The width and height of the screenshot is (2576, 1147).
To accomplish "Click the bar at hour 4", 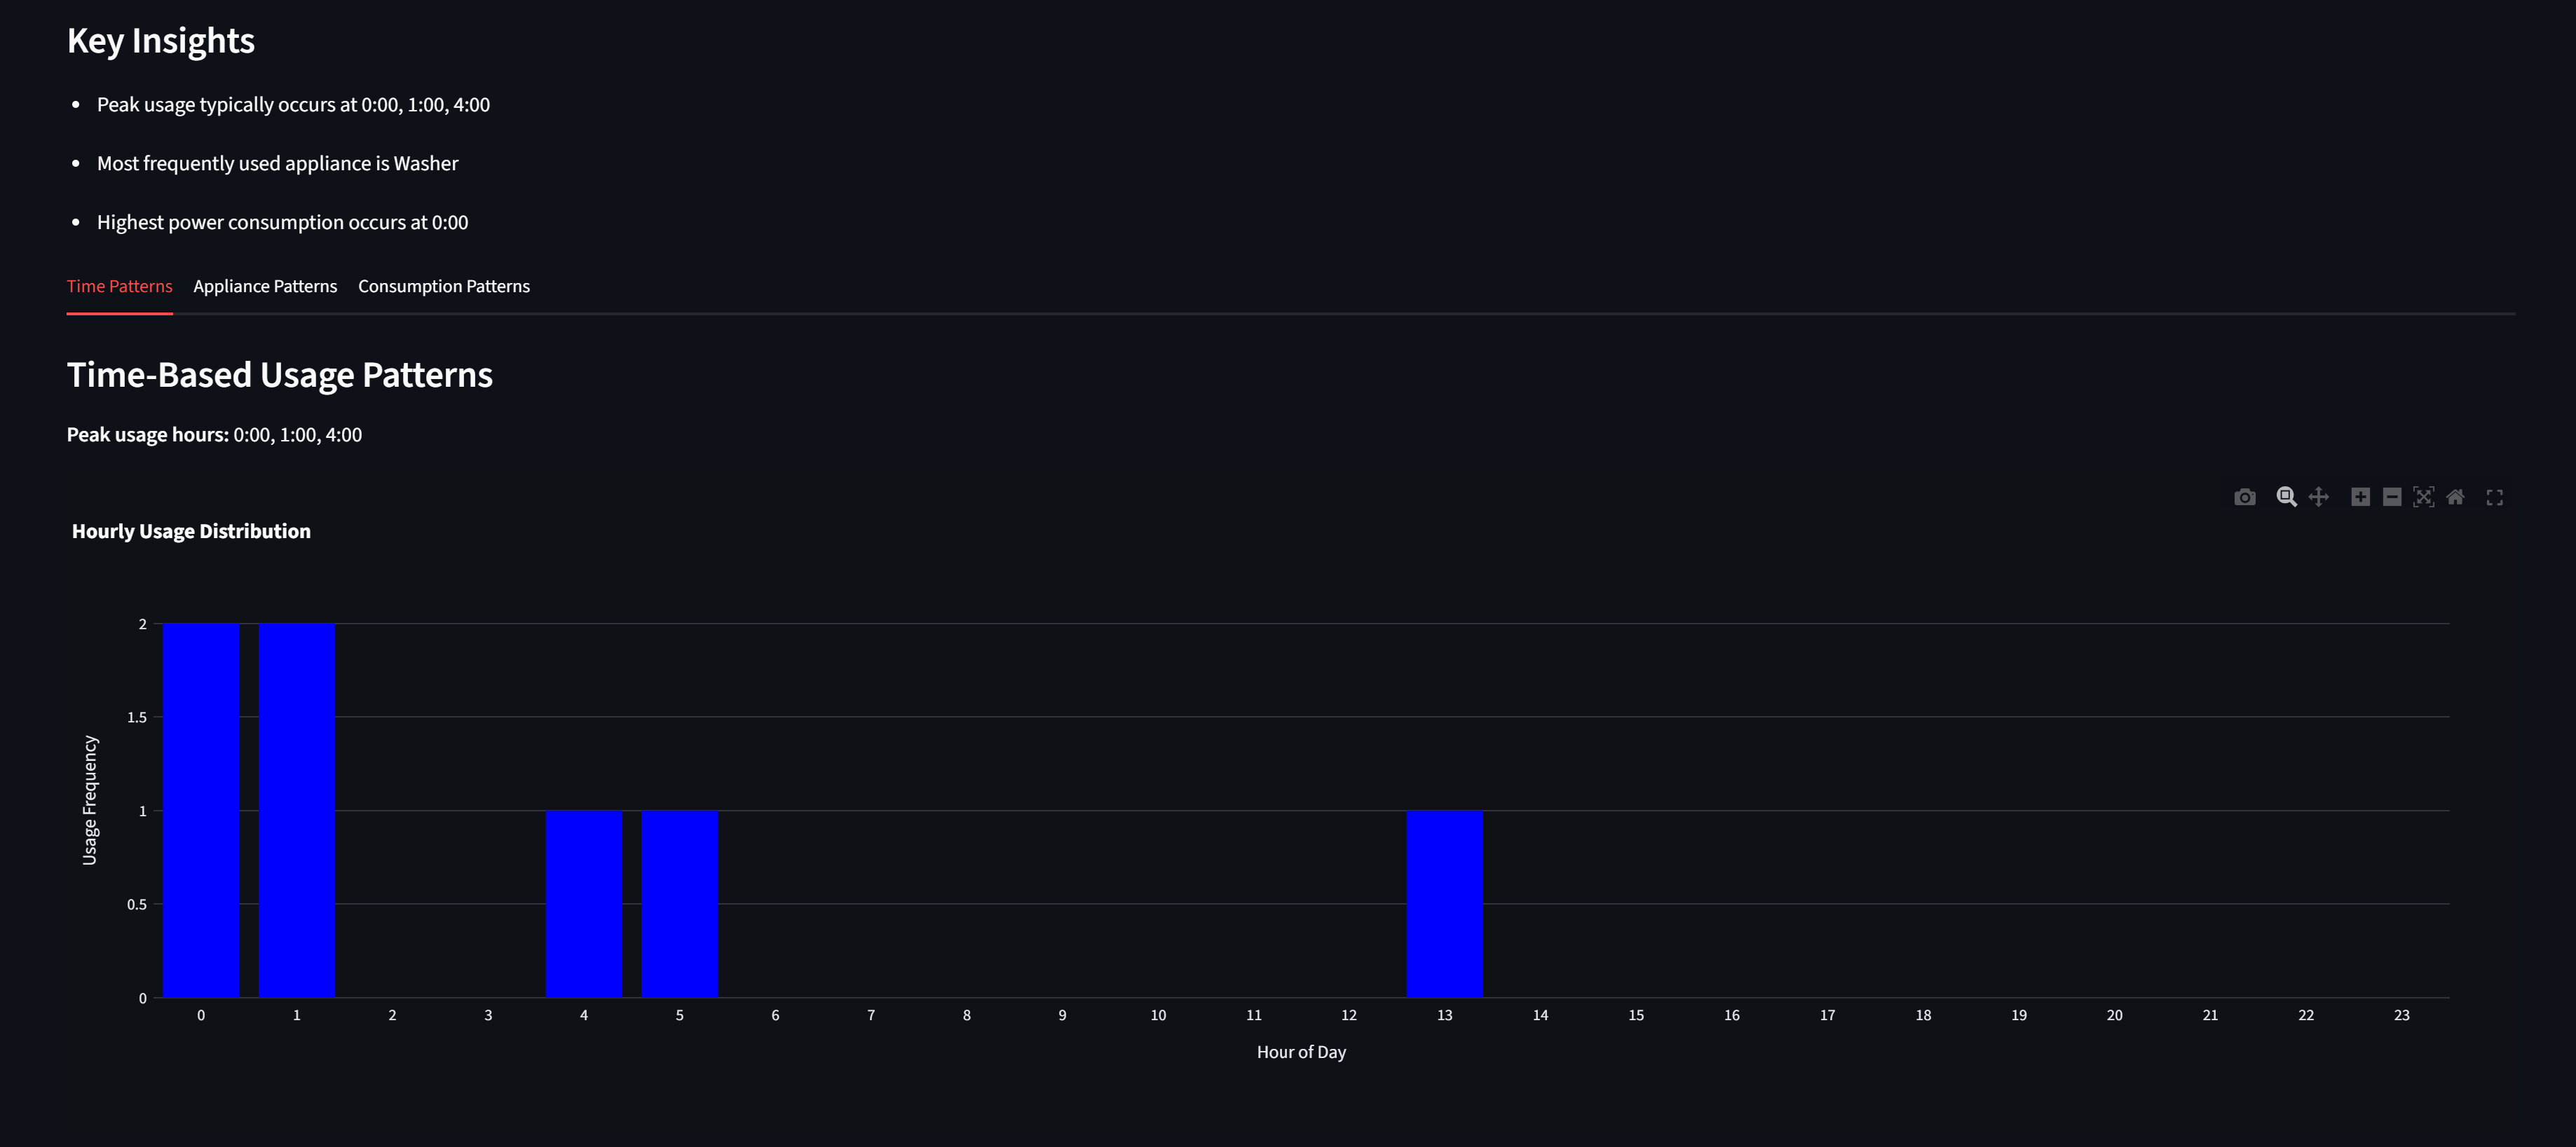I will pos(584,904).
